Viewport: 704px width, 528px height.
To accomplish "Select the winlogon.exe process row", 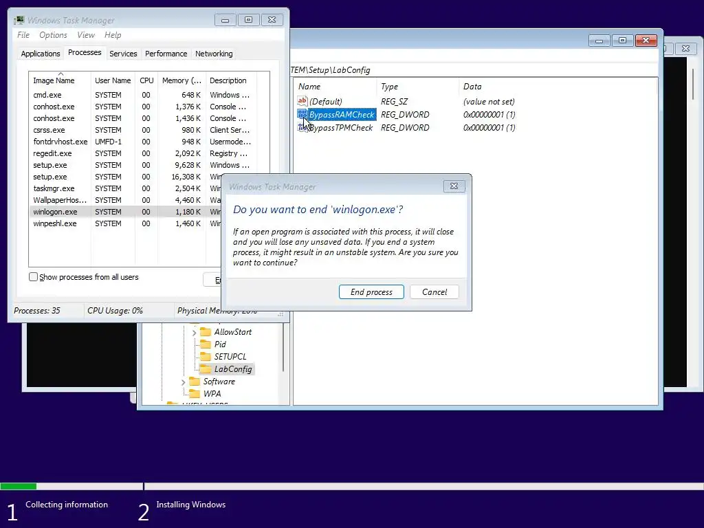I will (x=125, y=212).
